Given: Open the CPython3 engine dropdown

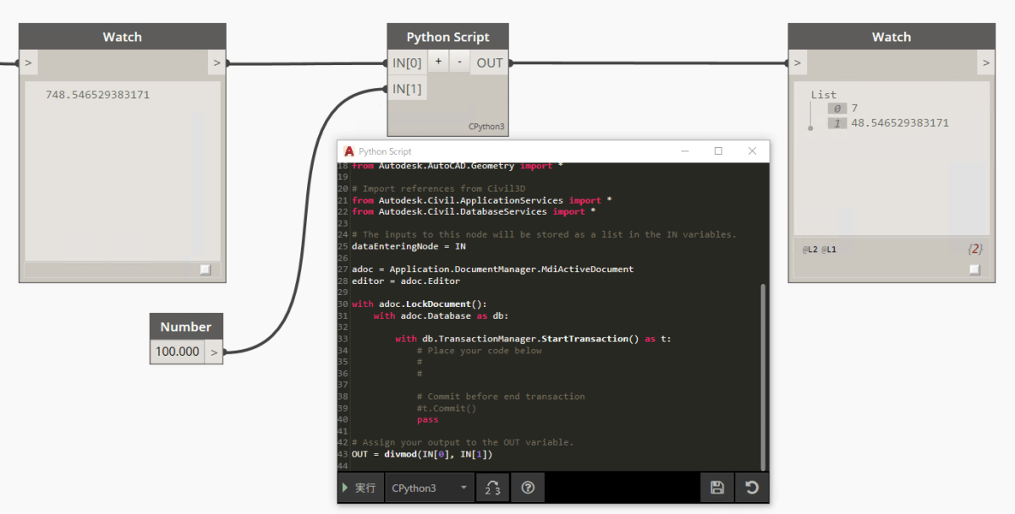Looking at the screenshot, I should pyautogui.click(x=431, y=488).
